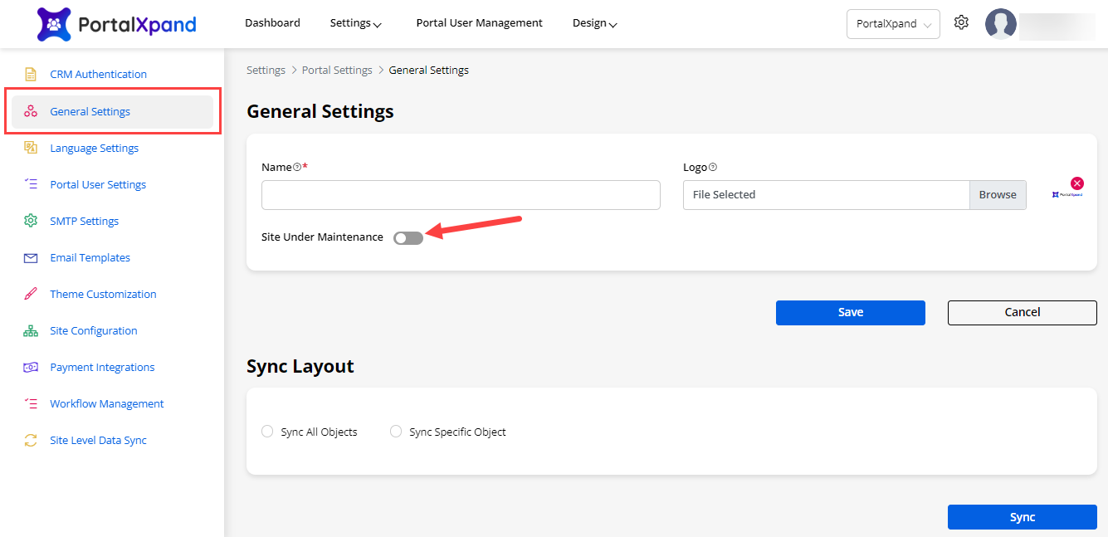Screen dimensions: 1108x537
Task: Click the Theme Customization brush icon
Action: click(31, 294)
